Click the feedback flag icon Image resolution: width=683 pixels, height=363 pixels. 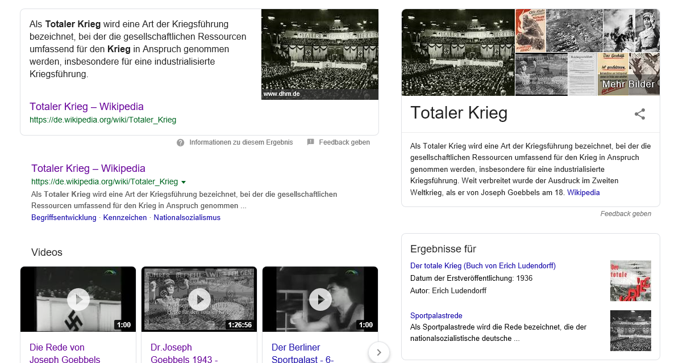coord(310,142)
